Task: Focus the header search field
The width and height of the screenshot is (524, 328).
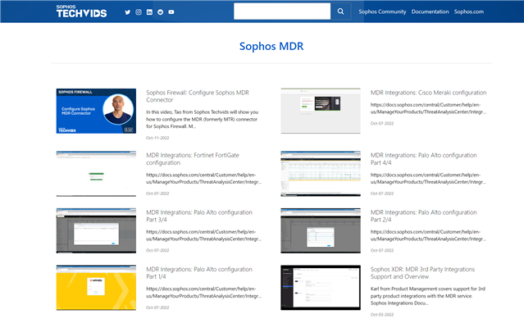Action: [x=282, y=11]
